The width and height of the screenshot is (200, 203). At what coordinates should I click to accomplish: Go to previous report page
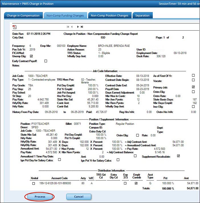pos(72,27)
